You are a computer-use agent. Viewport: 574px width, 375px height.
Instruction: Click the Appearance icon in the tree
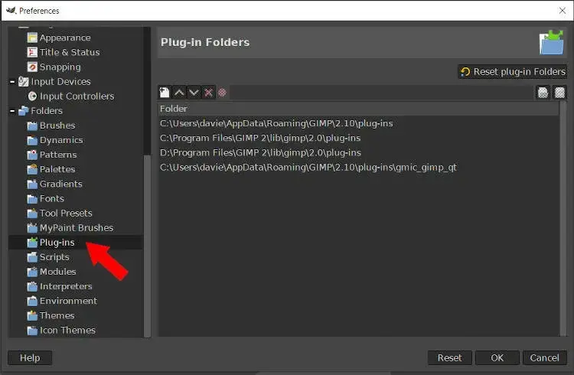click(32, 37)
